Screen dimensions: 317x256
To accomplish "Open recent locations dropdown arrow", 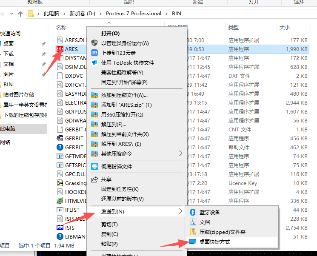I will [11, 14].
